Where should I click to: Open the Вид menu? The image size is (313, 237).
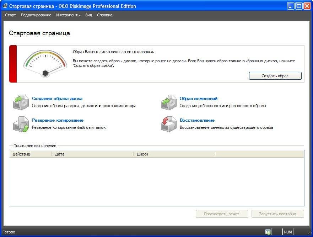(88, 15)
